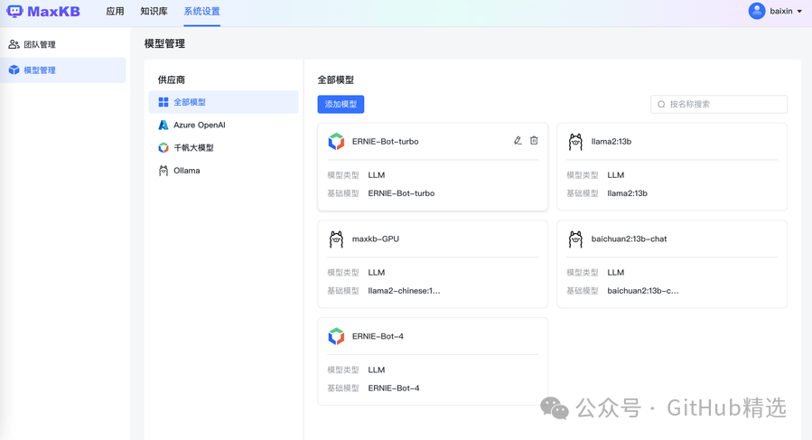Screen dimensions: 812x440
Task: Filter by 千帆大模型 supplier
Action: (224, 147)
